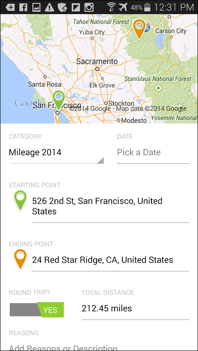
Task: Tap the Instagram notification icon in status bar
Action: click(x=89, y=8)
